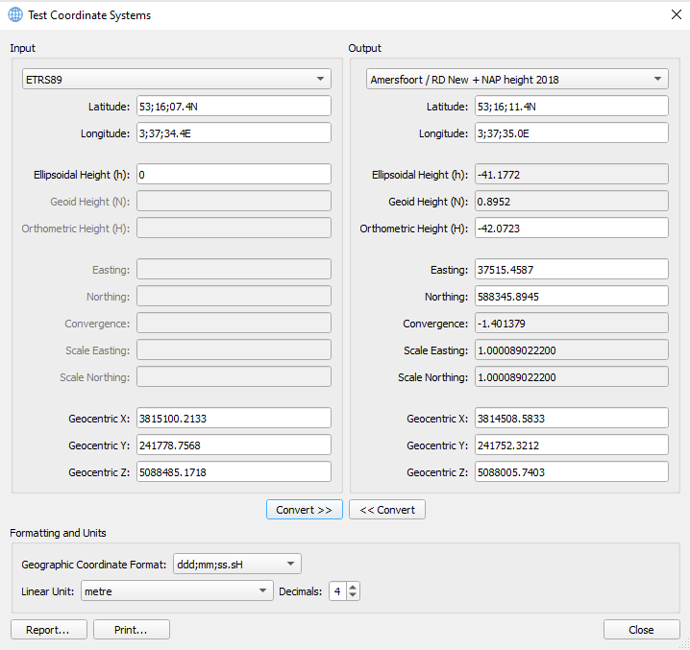Click the input Longitude field

[234, 133]
